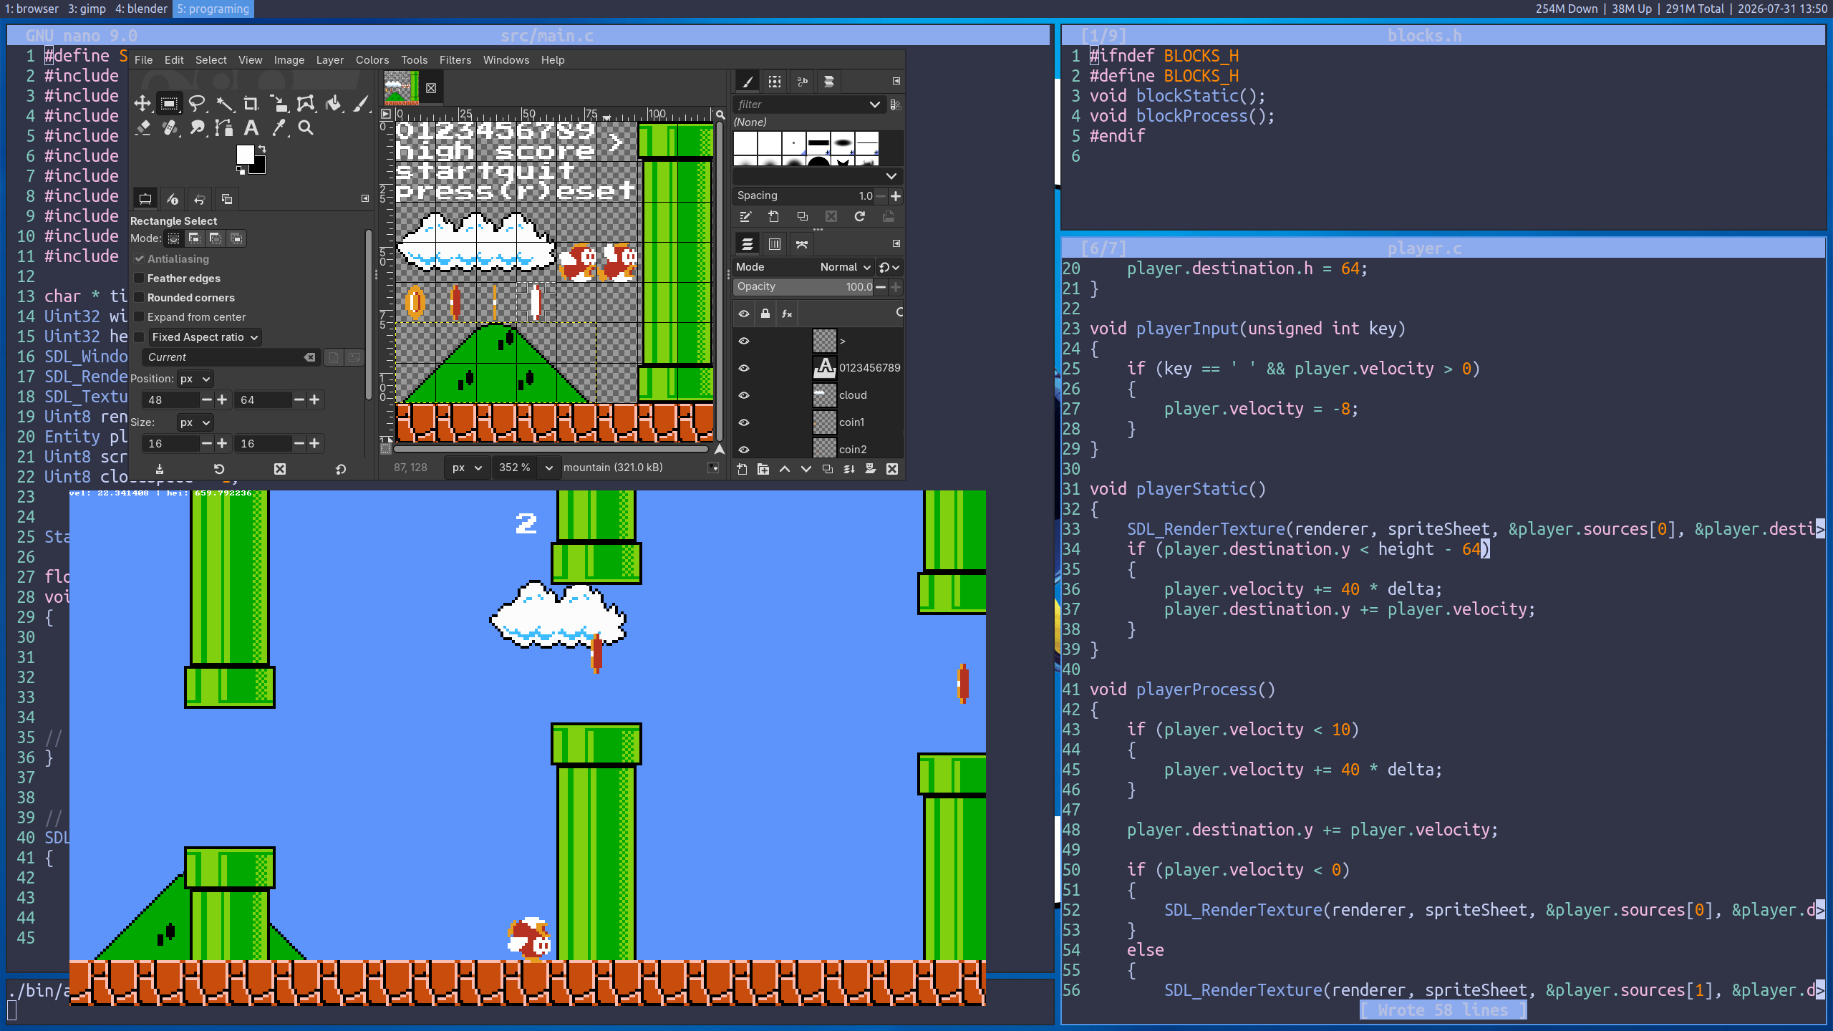
Task: Click the white foreground color swatch
Action: point(244,153)
